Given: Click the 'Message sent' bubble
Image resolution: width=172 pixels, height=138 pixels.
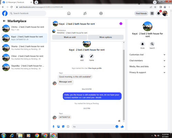Looking at the screenshot, I should [x=65, y=82].
